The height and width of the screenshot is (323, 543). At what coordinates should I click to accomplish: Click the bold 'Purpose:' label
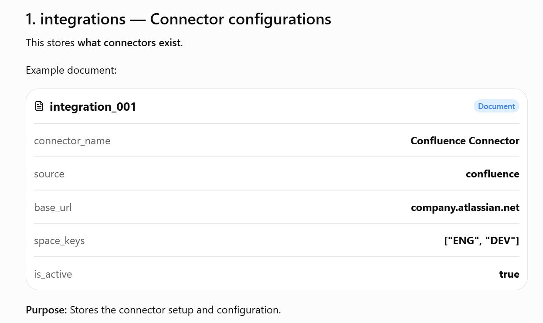coord(47,310)
